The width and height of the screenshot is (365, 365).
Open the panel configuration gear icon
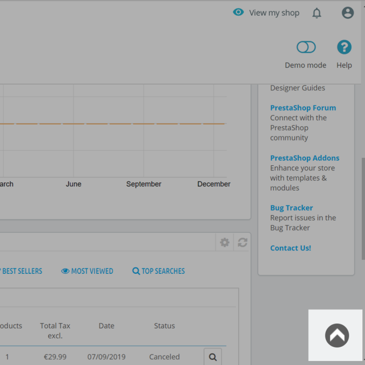click(x=225, y=242)
